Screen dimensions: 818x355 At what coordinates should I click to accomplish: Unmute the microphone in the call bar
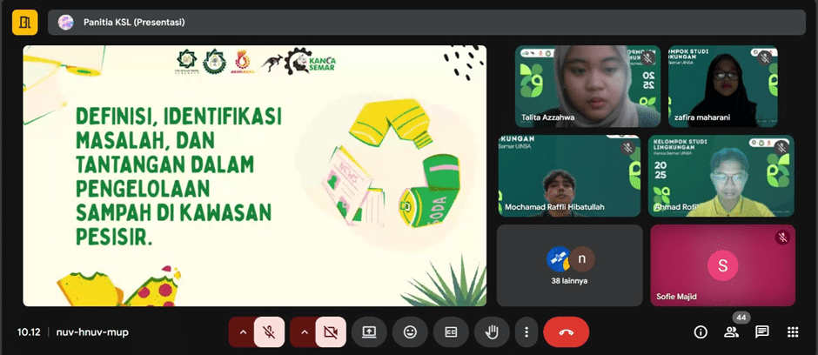click(x=270, y=332)
